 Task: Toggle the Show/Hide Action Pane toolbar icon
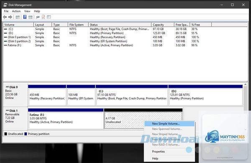pyautogui.click(x=31, y=17)
